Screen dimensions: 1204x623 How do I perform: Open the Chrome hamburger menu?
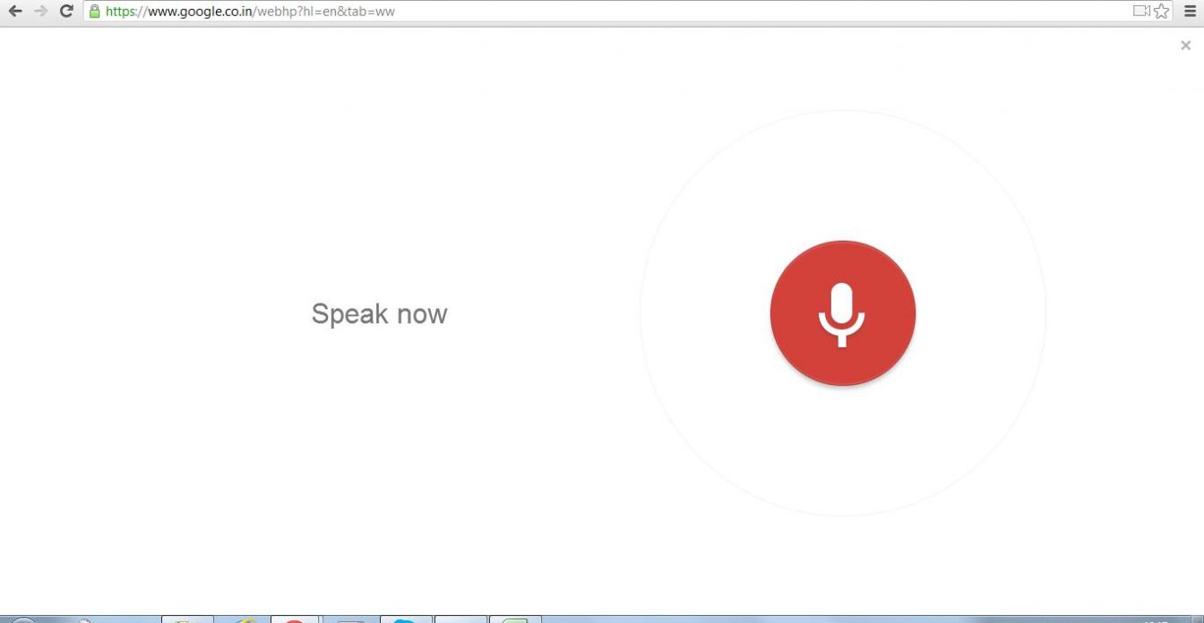[x=1190, y=12]
